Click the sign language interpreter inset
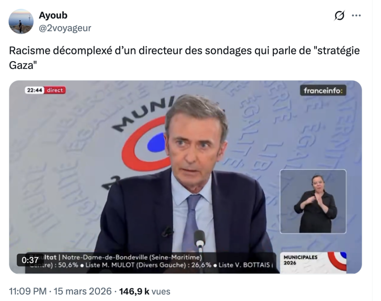The image size is (381, 301). tap(313, 201)
